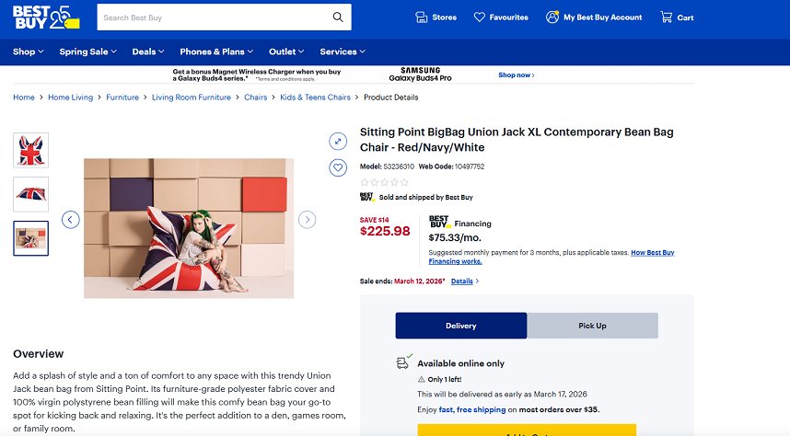This screenshot has height=436, width=790.
Task: Open My Best Buy Account
Action: (x=593, y=17)
